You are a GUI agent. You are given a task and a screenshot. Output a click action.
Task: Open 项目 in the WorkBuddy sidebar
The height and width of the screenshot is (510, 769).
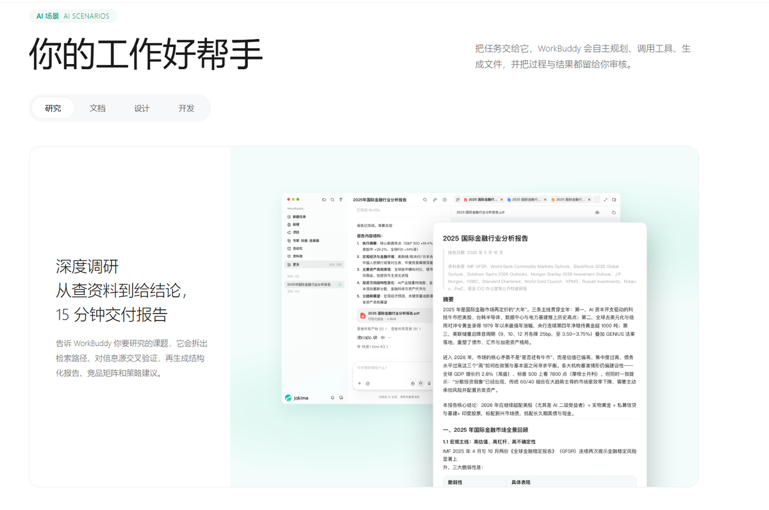[x=293, y=232]
